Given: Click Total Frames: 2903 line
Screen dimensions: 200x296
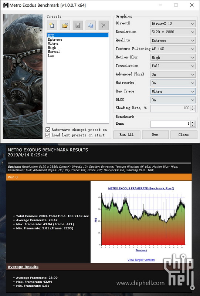Looking at the screenshot, I should click(x=52, y=216).
